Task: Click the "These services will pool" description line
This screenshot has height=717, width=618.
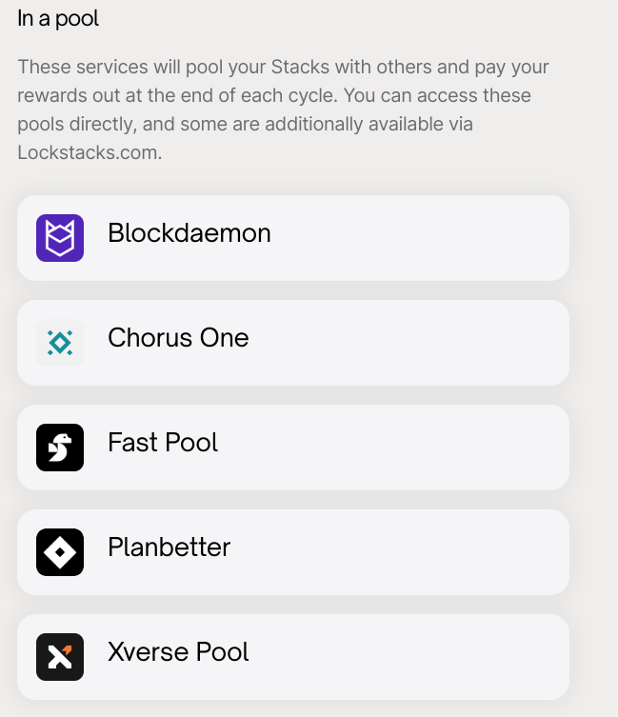Action: point(283,67)
